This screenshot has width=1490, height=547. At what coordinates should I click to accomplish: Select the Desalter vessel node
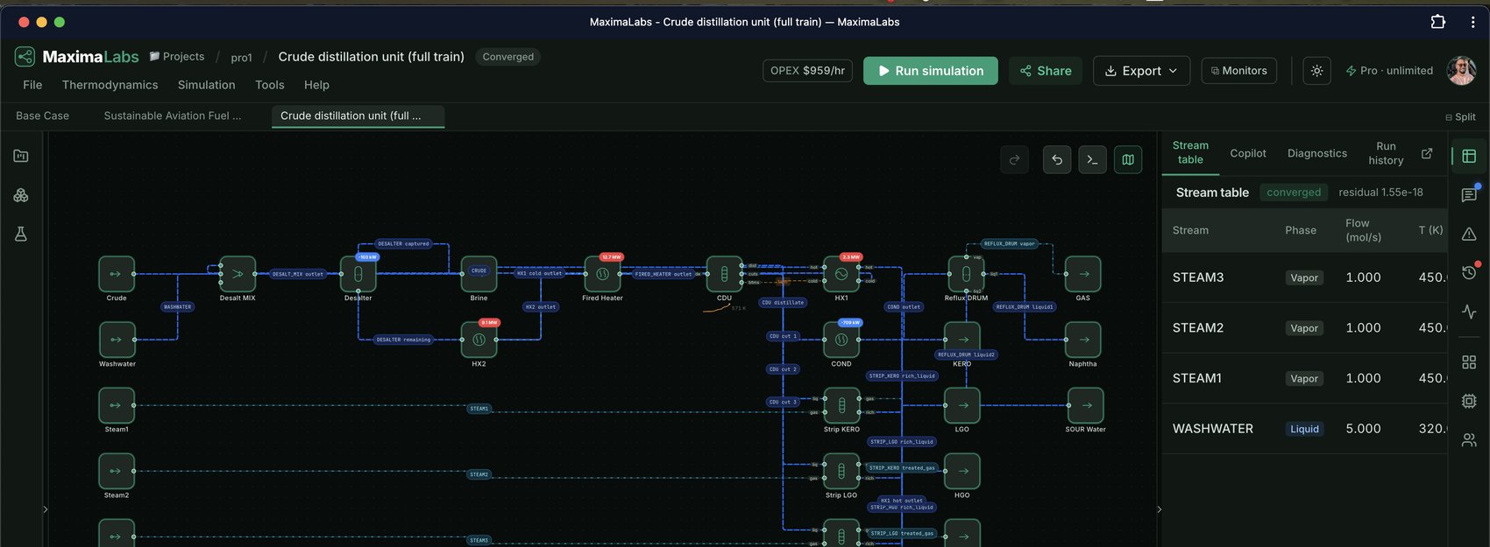pos(358,274)
